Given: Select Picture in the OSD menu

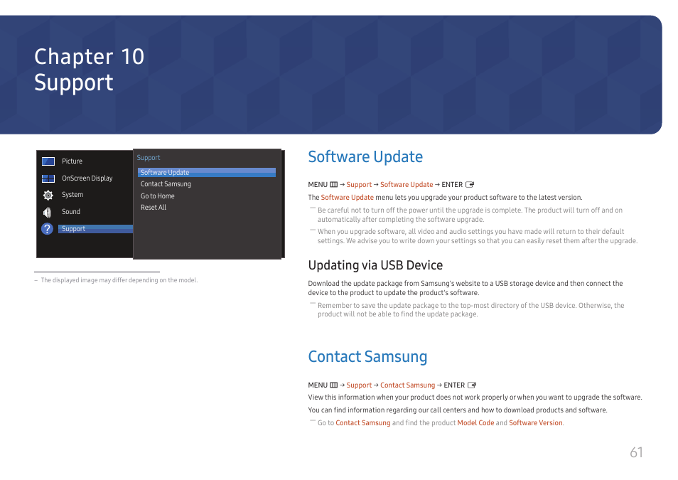Looking at the screenshot, I should click(72, 161).
